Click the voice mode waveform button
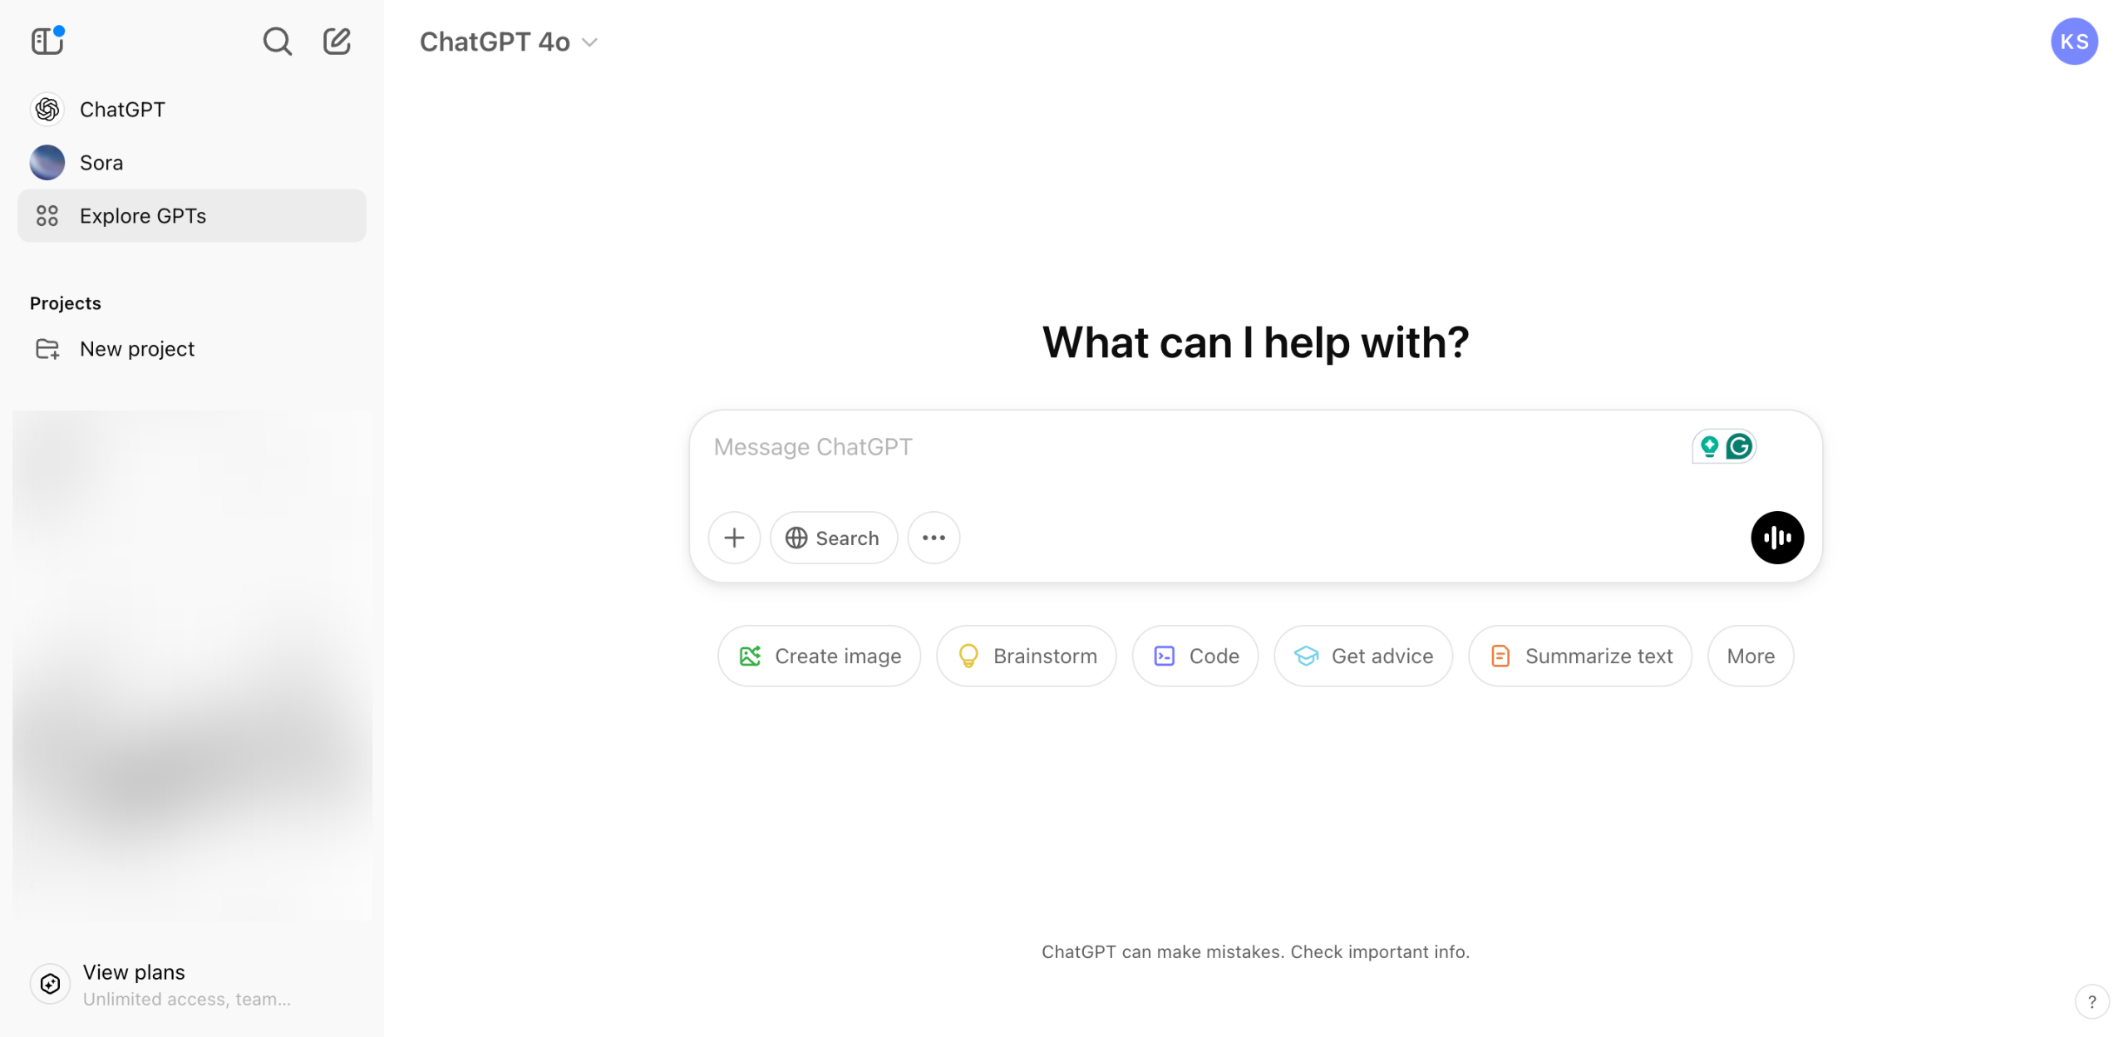 [x=1776, y=538]
